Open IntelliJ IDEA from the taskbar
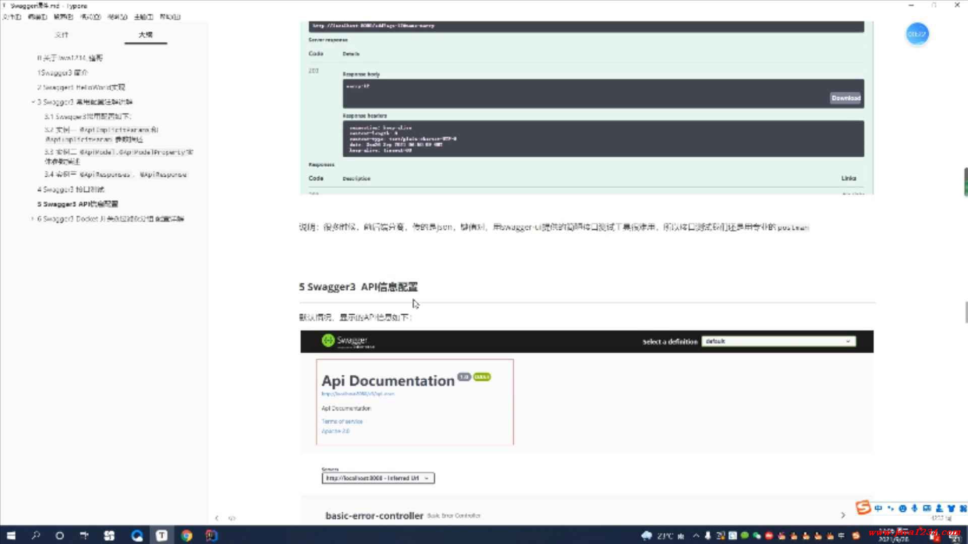The height and width of the screenshot is (544, 968). point(211,535)
